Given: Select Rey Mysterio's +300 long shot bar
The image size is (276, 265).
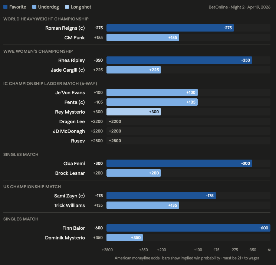Looking at the screenshot, I should (134, 112).
